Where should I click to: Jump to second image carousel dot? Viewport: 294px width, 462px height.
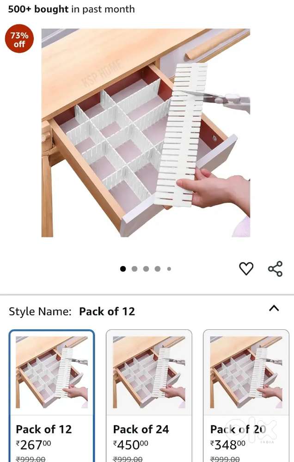(x=135, y=269)
